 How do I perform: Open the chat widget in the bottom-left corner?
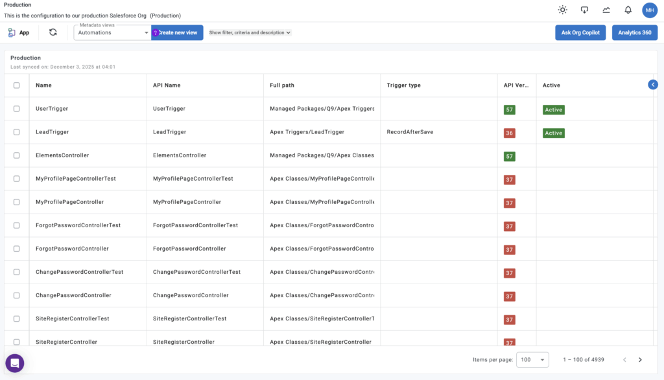[x=15, y=363]
